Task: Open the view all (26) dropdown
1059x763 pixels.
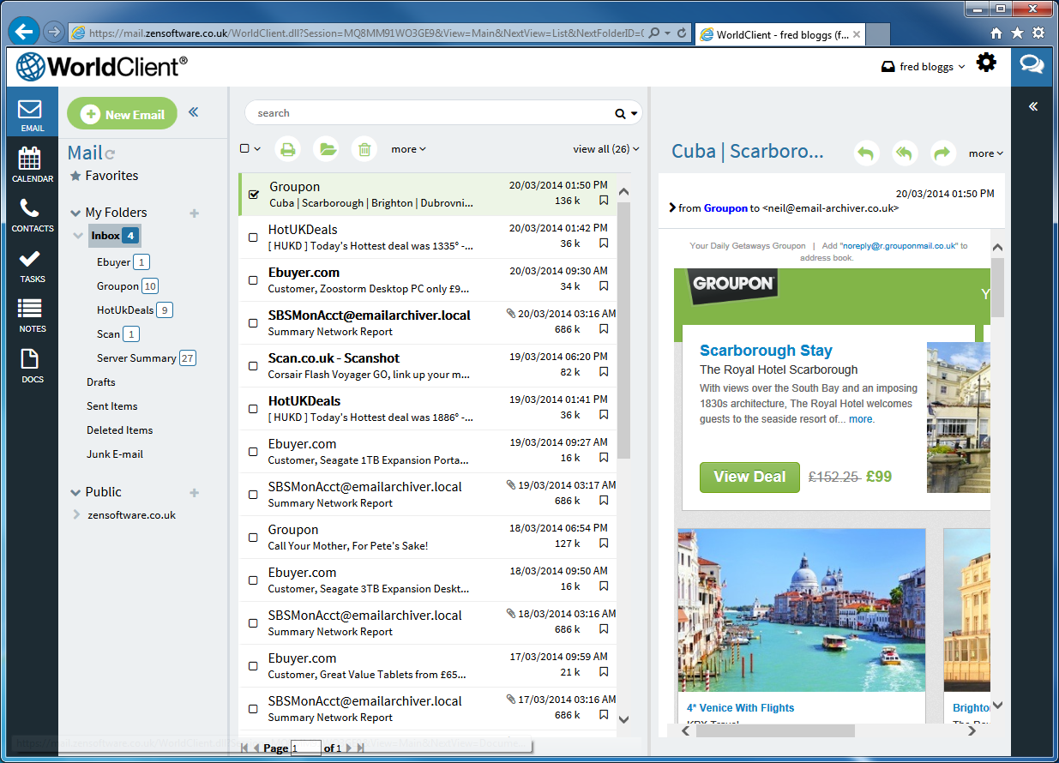Action: click(x=606, y=149)
